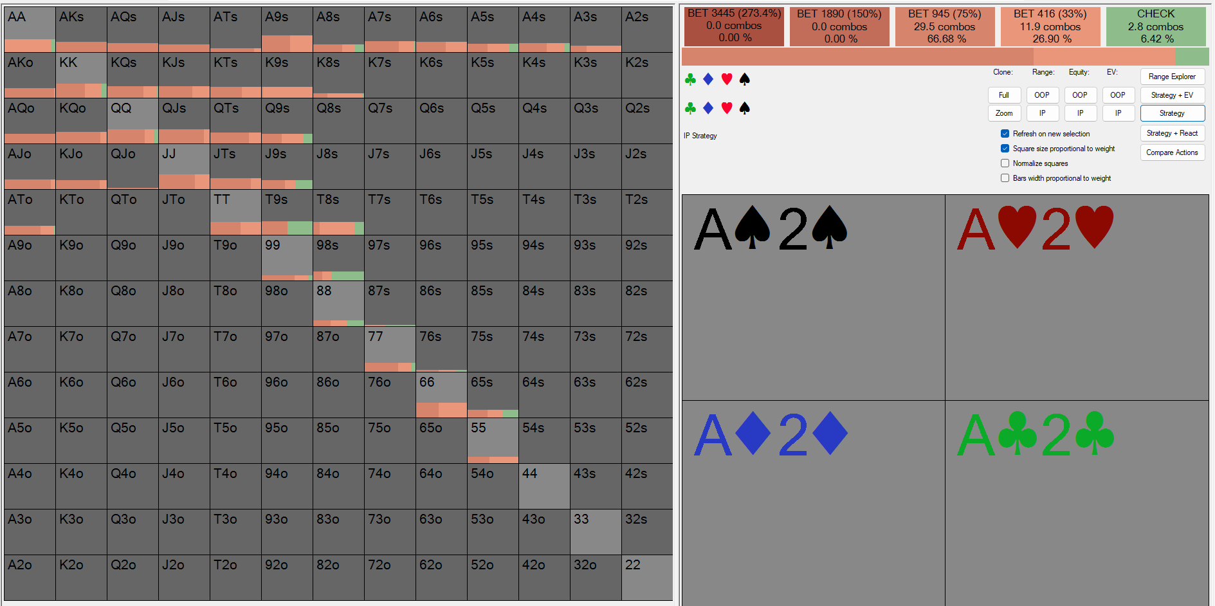Enable Bars width proportional to weight
Screen dimensions: 1215x606
coord(1005,178)
